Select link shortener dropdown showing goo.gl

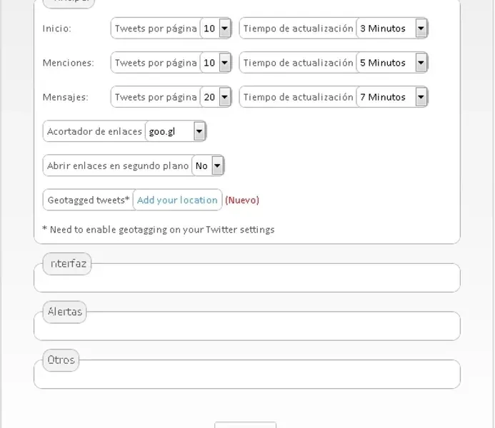point(176,131)
